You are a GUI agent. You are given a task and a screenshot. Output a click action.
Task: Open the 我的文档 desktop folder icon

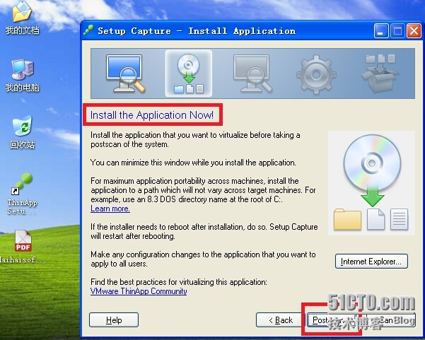pos(22,12)
